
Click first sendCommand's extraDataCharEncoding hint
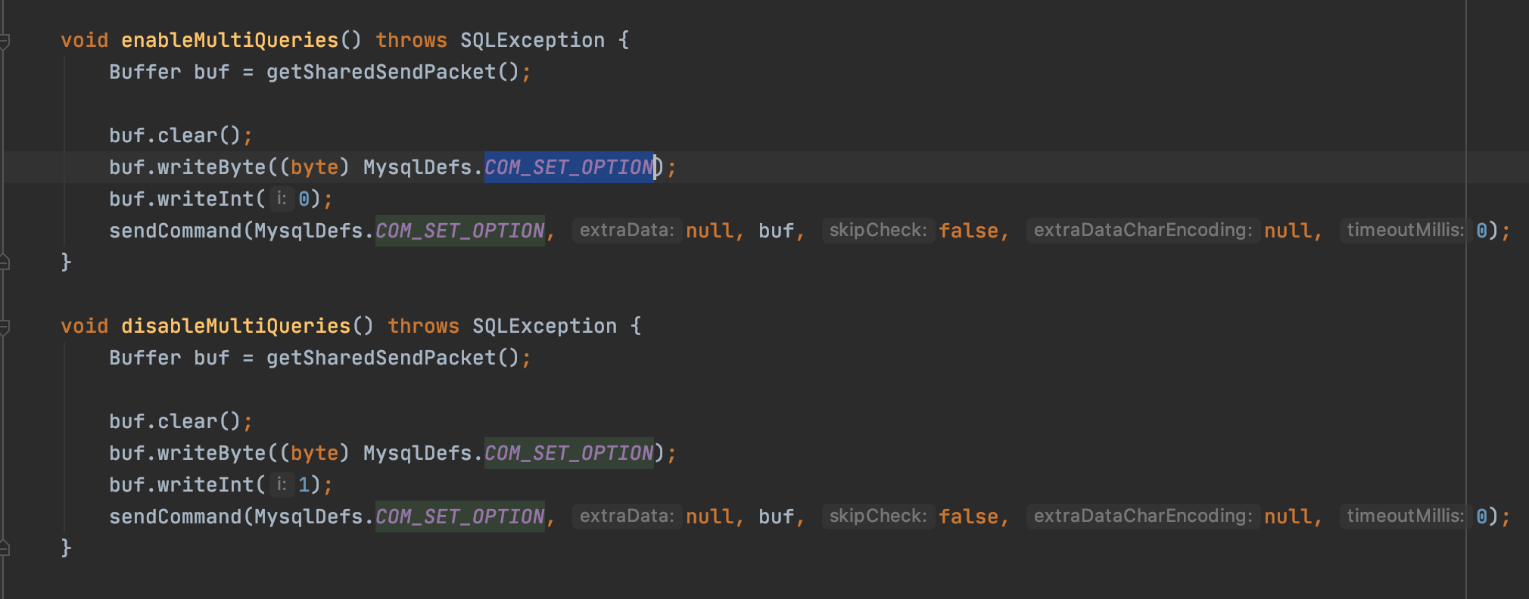1143,231
